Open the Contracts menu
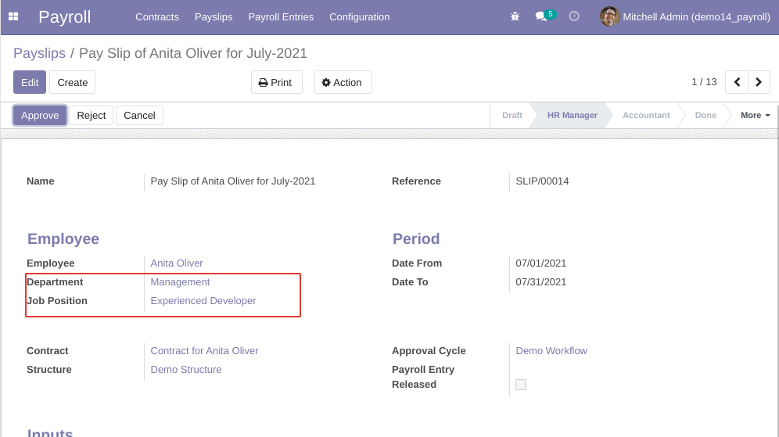Viewport: 779px width, 437px height. pyautogui.click(x=156, y=16)
